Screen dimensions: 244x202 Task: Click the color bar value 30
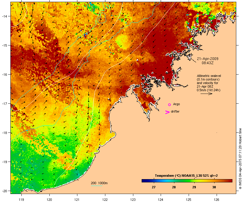[214, 187]
